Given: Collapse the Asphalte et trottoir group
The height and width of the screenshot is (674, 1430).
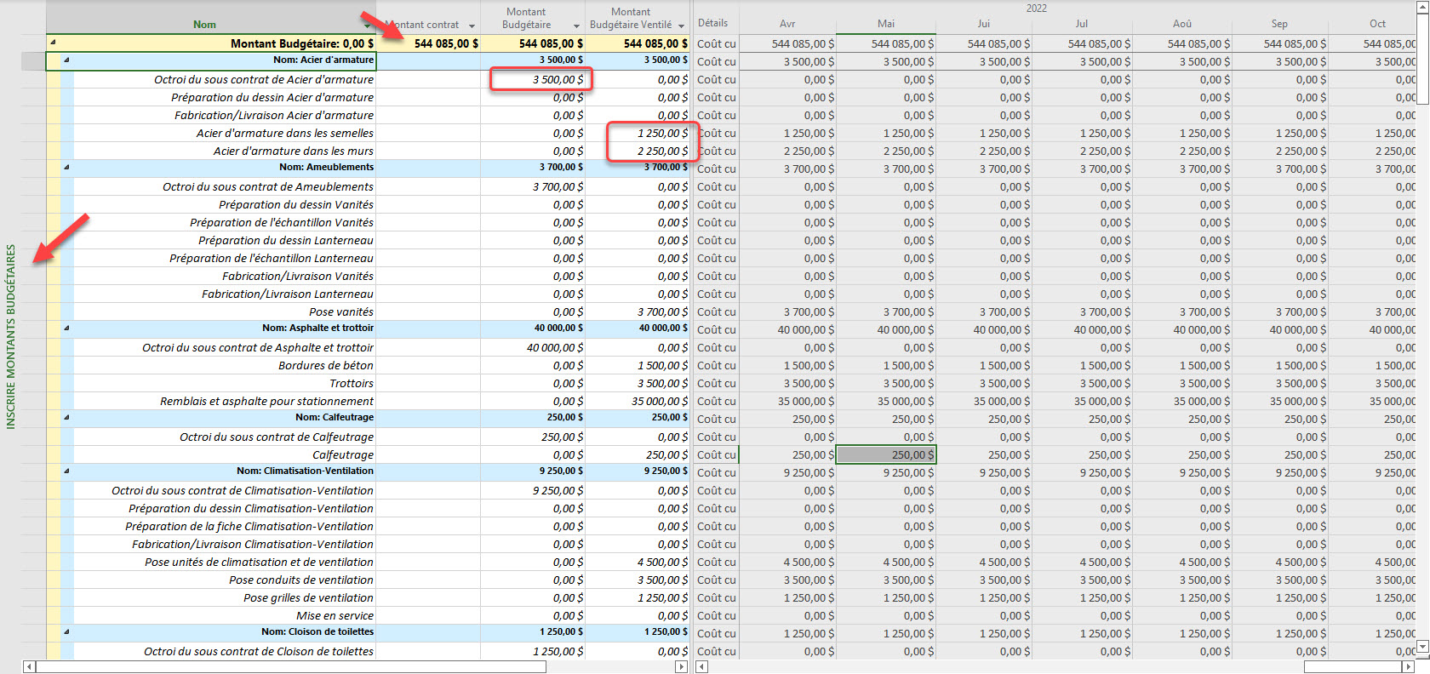Looking at the screenshot, I should point(66,328).
